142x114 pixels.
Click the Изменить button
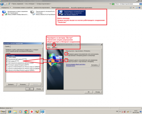[x=23, y=84]
